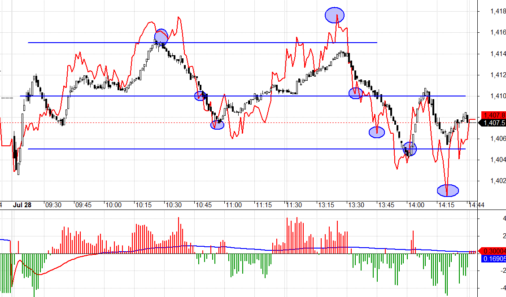The width and height of the screenshot is (506, 297).
Task: Click the blue ellipse at the 1,418 peak
Action: click(x=335, y=15)
